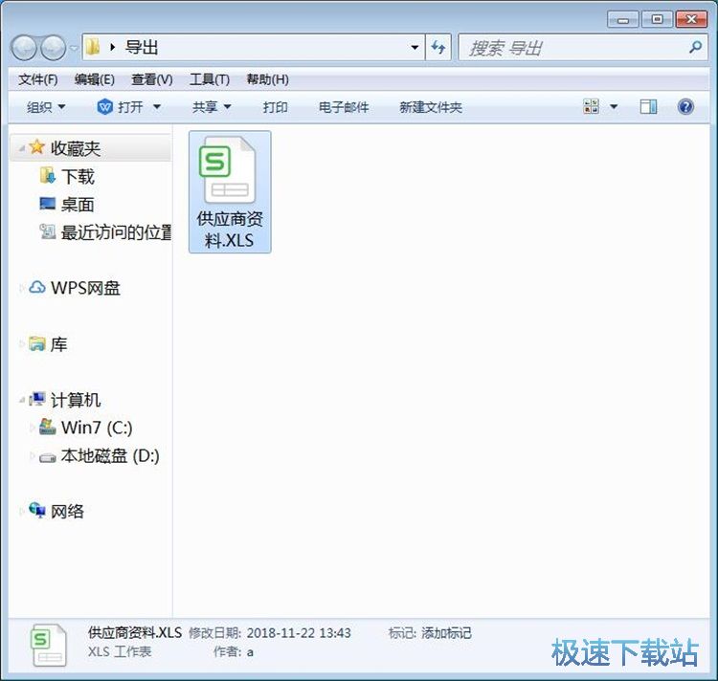Expand the view options dropdown arrow
718x681 pixels.
pos(614,107)
